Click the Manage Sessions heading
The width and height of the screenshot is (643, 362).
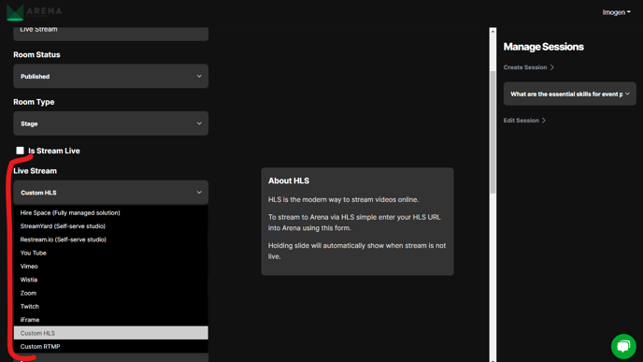(543, 47)
